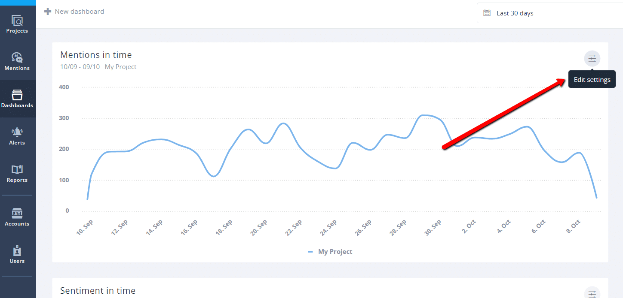This screenshot has height=298, width=623.
Task: Open the Reports book icon
Action: pyautogui.click(x=17, y=169)
